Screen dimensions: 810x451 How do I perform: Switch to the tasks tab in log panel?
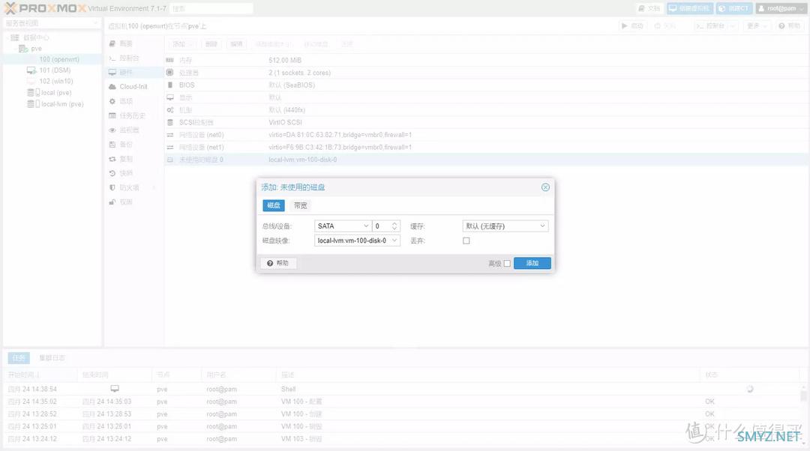(x=19, y=357)
